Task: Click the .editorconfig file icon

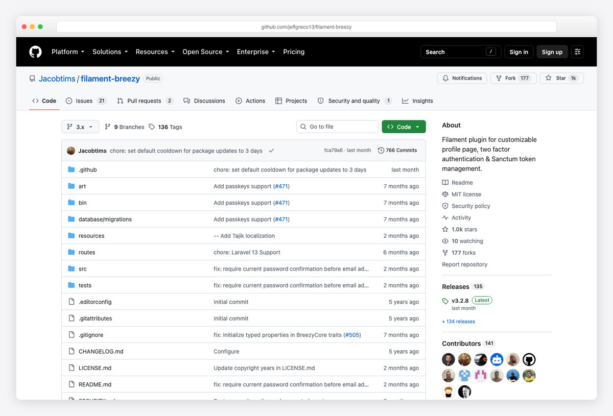Action: point(72,302)
